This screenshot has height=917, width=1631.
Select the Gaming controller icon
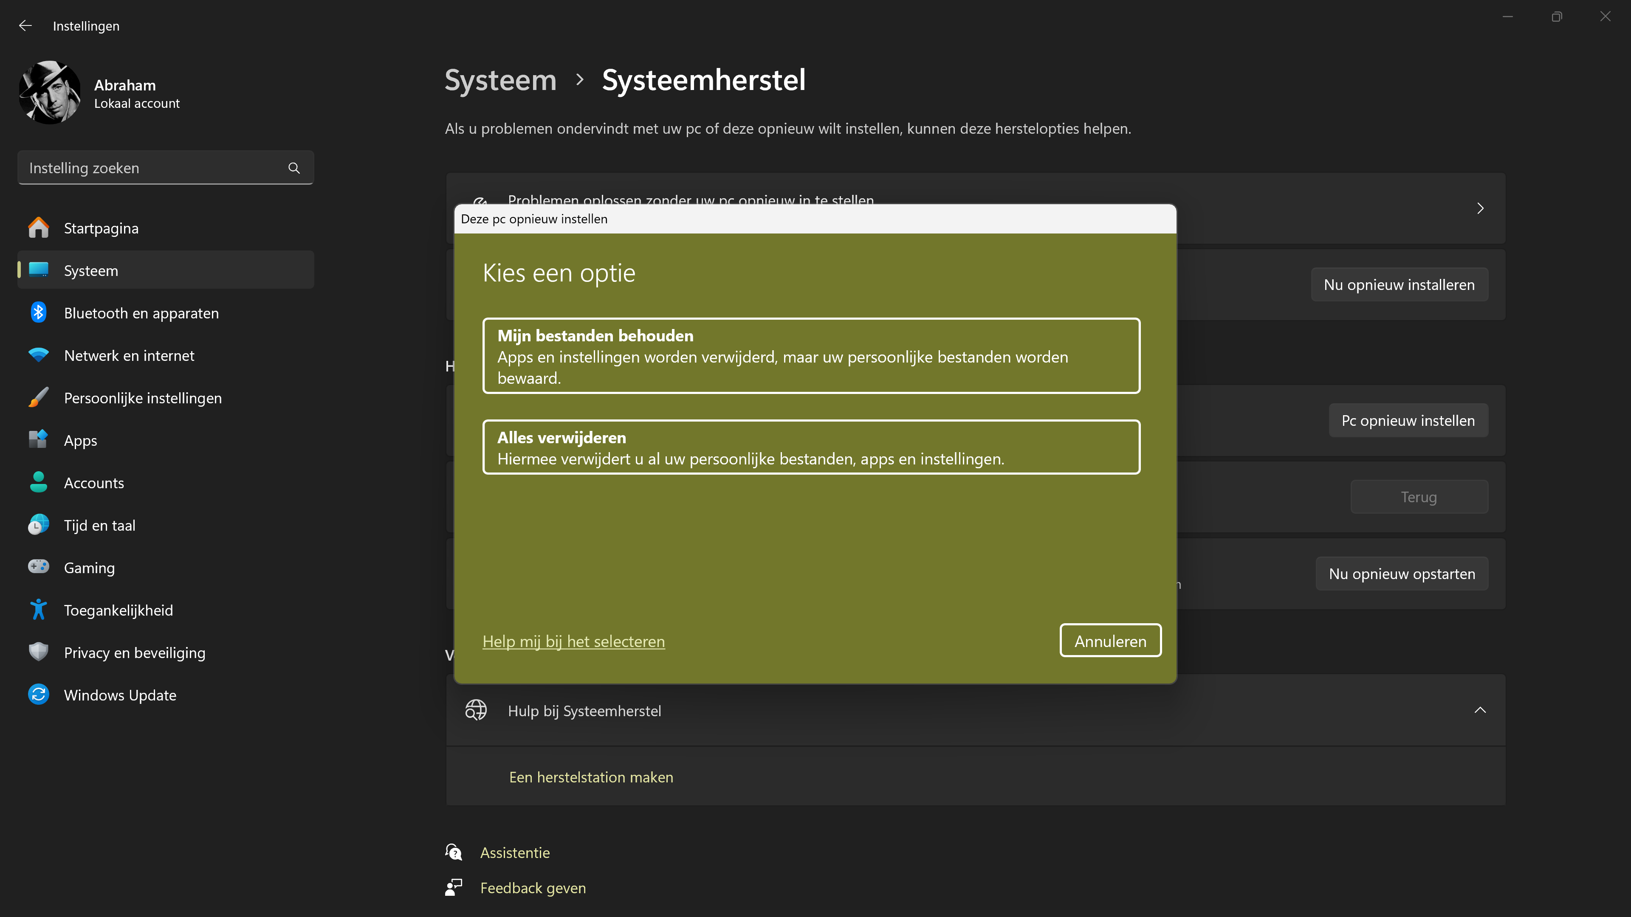tap(38, 567)
